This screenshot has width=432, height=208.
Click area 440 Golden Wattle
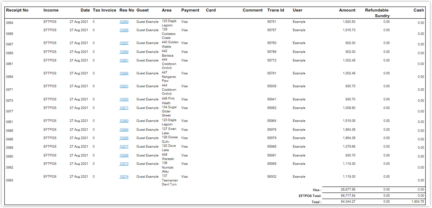[x=170, y=44]
